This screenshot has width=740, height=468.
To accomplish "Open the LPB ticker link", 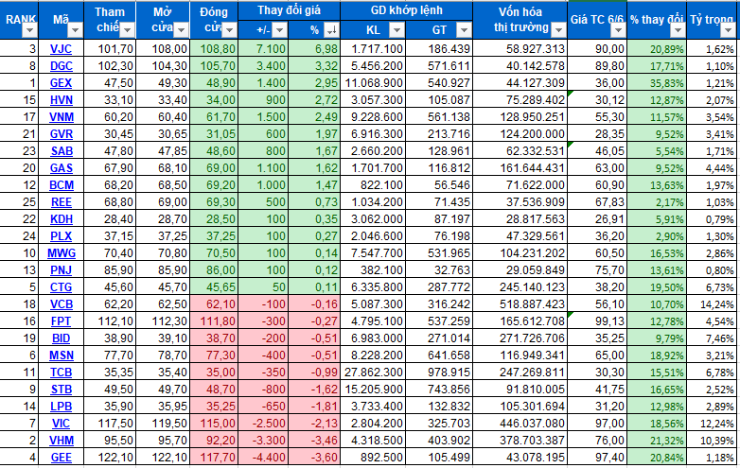I will (x=61, y=406).
